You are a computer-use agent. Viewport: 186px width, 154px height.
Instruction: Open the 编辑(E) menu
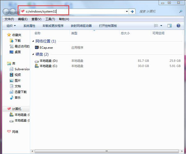coord(23,19)
